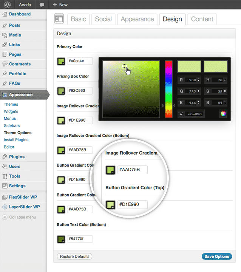Screen dimensions: 241x272
Task: Click the Save Options button
Action: (x=216, y=257)
